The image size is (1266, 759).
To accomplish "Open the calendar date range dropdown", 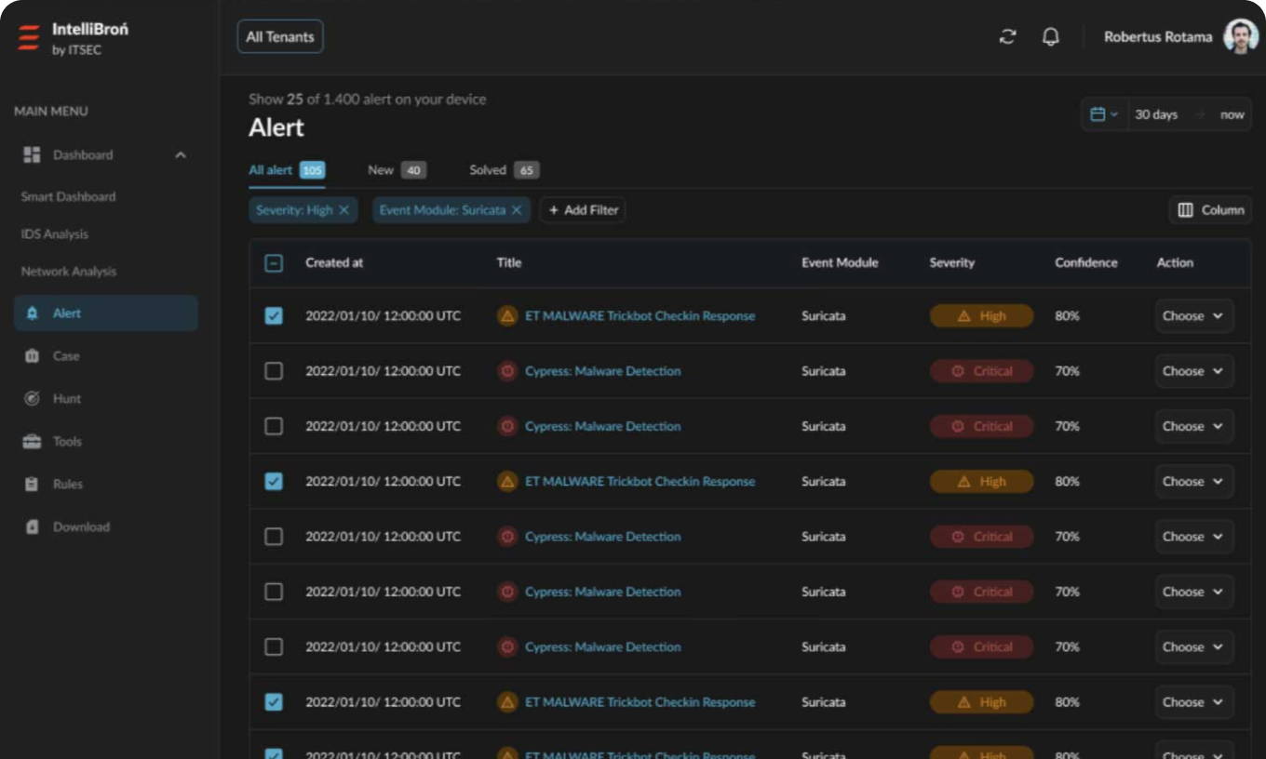I will (x=1103, y=114).
